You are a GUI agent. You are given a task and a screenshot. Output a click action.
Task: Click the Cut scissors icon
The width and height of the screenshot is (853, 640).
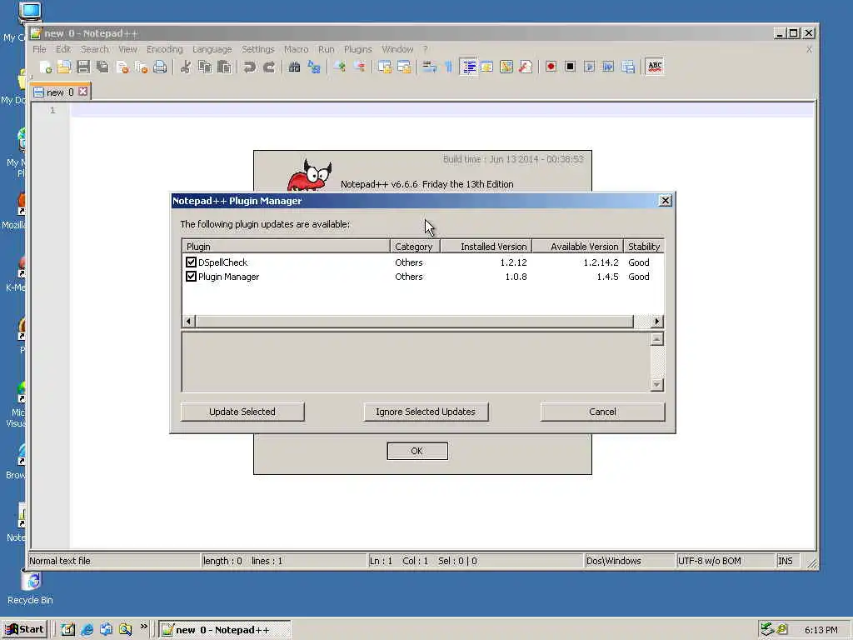(x=186, y=67)
